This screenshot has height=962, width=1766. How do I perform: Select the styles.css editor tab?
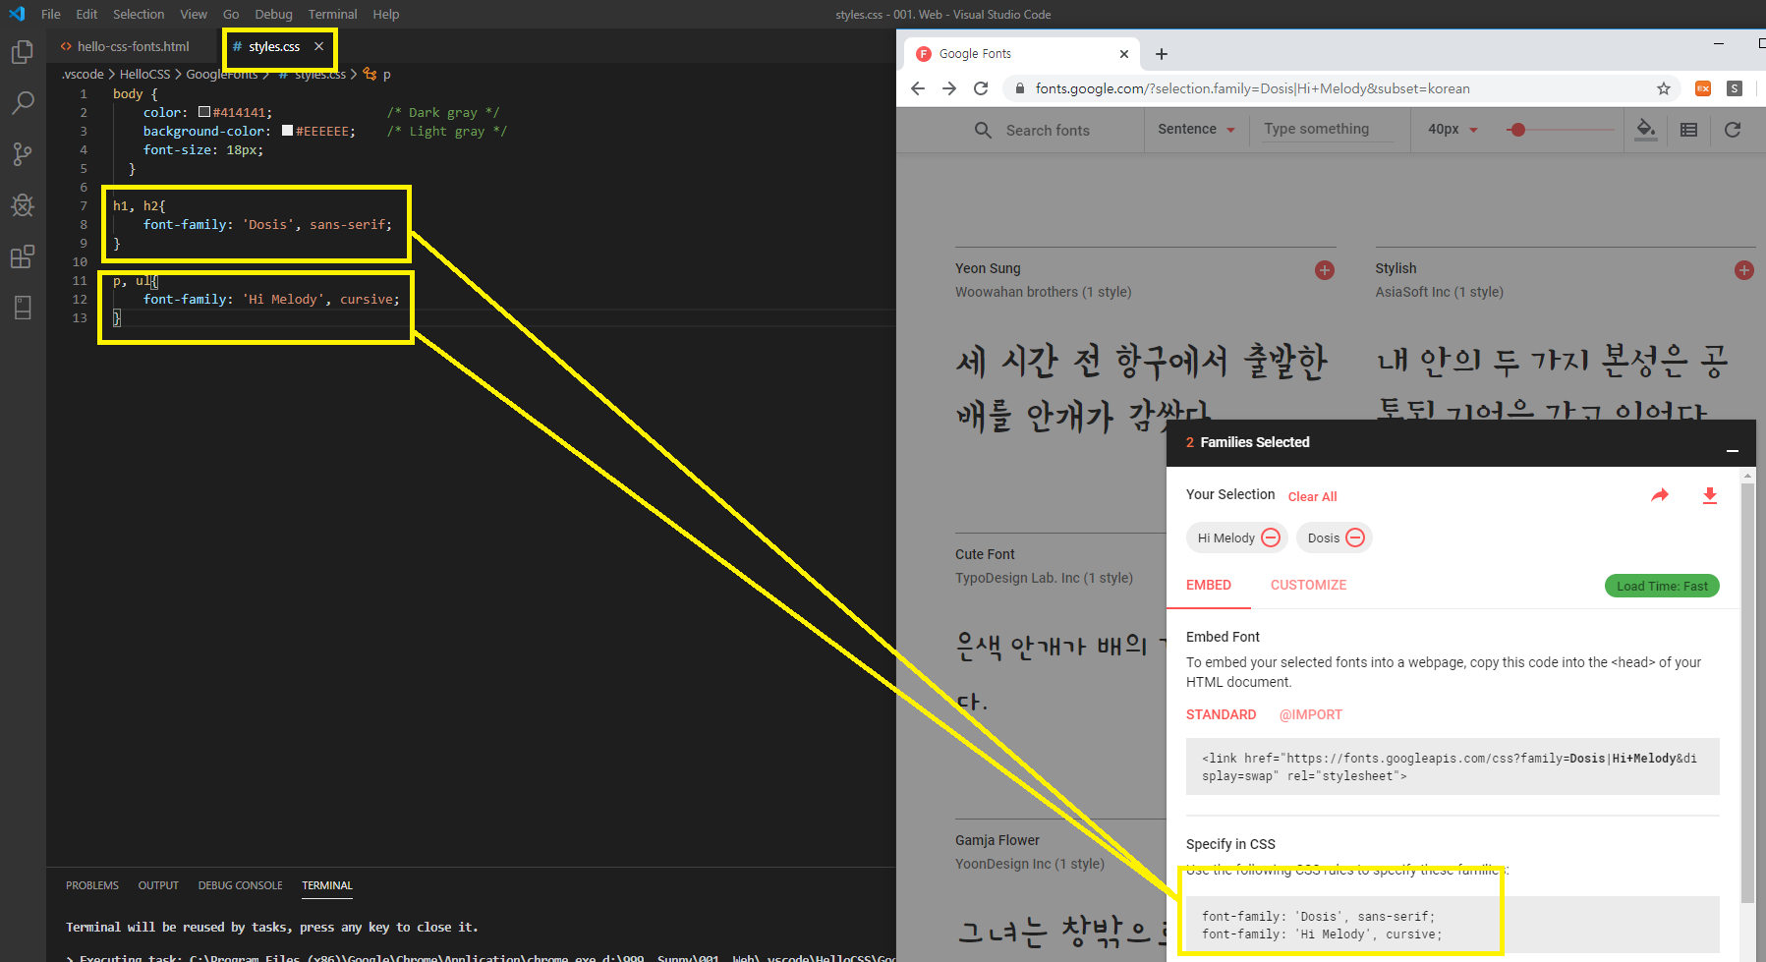(274, 46)
